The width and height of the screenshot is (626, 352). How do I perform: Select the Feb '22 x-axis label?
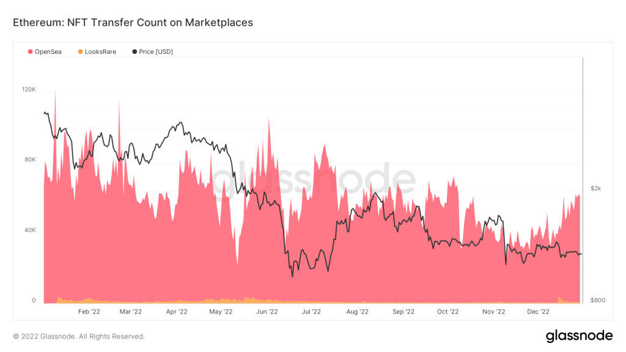pyautogui.click(x=89, y=311)
